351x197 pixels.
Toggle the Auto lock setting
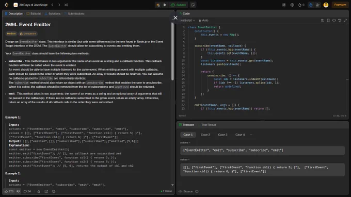pos(203,20)
